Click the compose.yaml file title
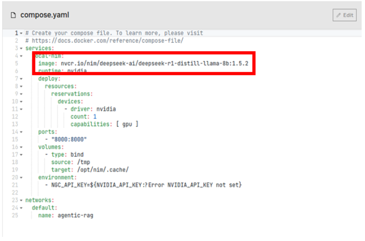Viewport: 365px width, 241px height. (x=44, y=15)
